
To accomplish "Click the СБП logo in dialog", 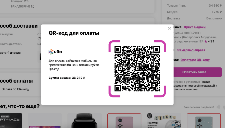I will (x=55, y=52).
